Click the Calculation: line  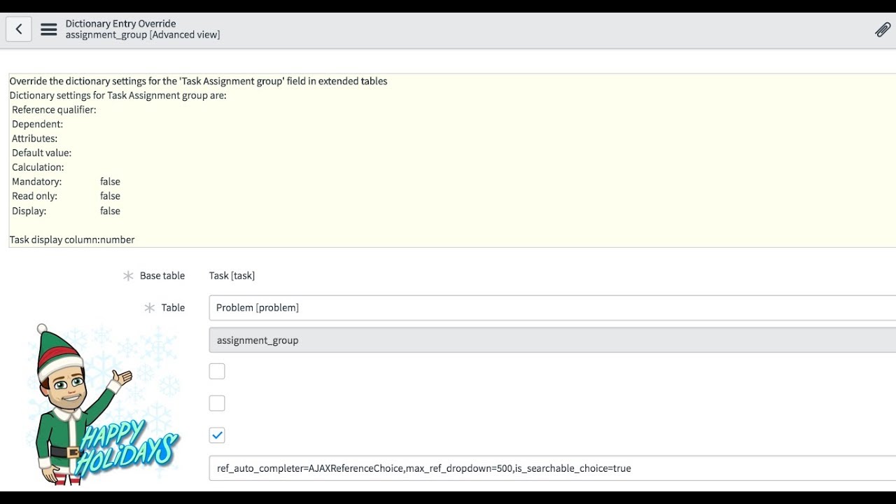38,167
